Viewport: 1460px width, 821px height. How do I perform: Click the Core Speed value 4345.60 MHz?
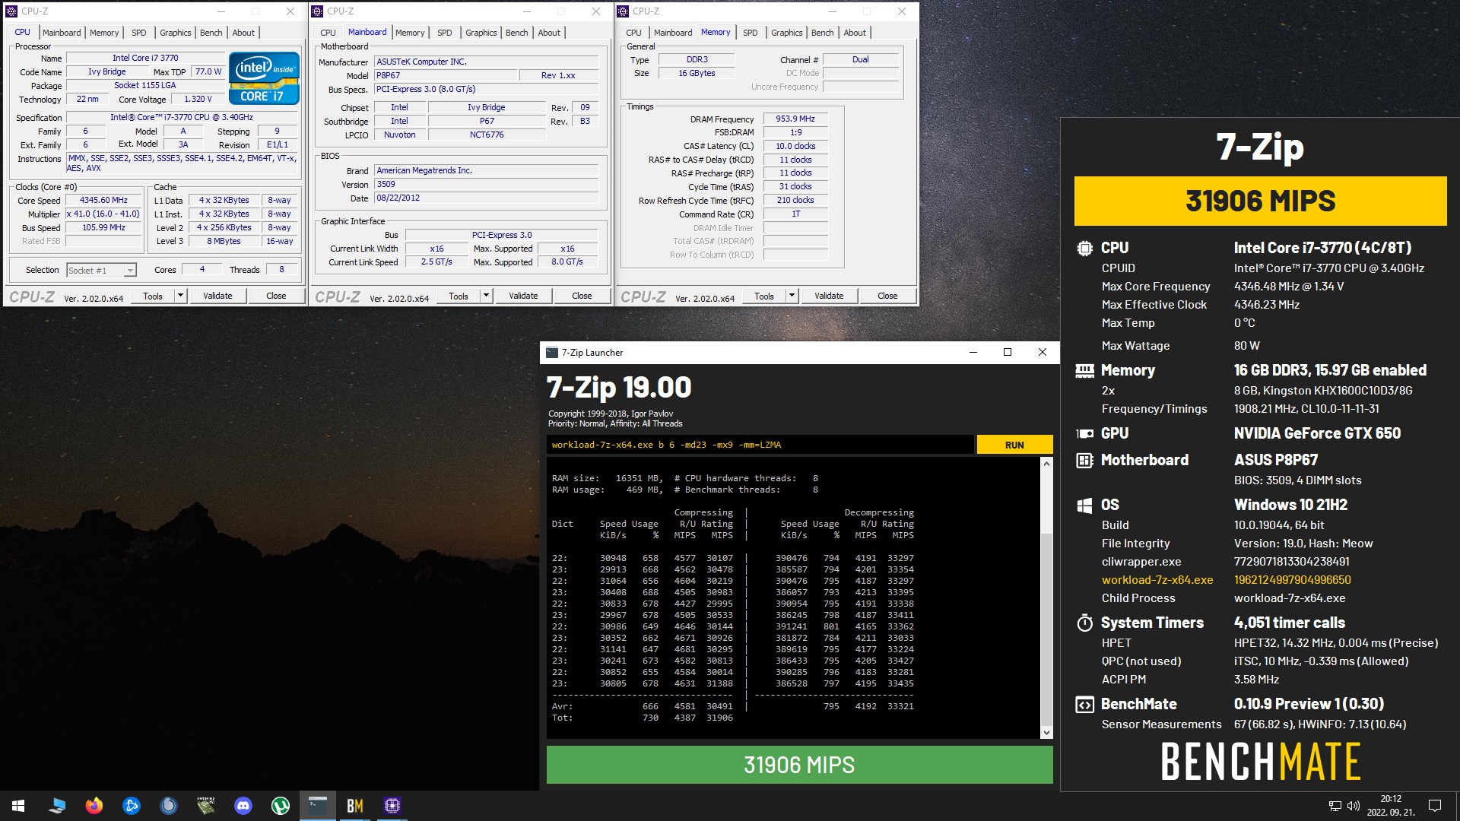point(104,201)
